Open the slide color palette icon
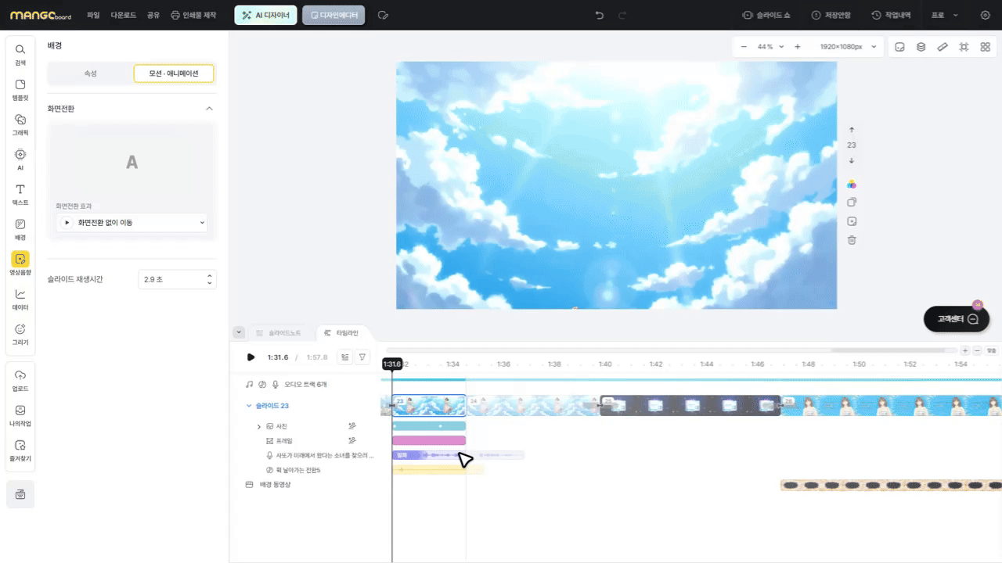Screen dimensions: 1002x563 tap(852, 184)
